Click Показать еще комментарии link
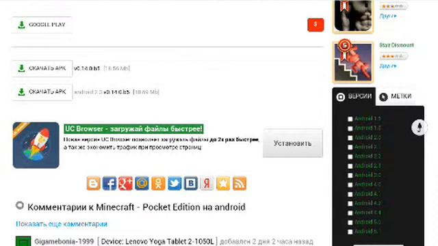This screenshot has width=438, height=246. pos(62,224)
